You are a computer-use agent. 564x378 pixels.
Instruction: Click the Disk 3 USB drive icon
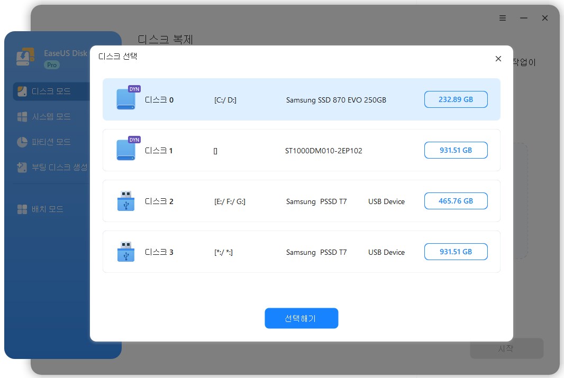click(126, 252)
